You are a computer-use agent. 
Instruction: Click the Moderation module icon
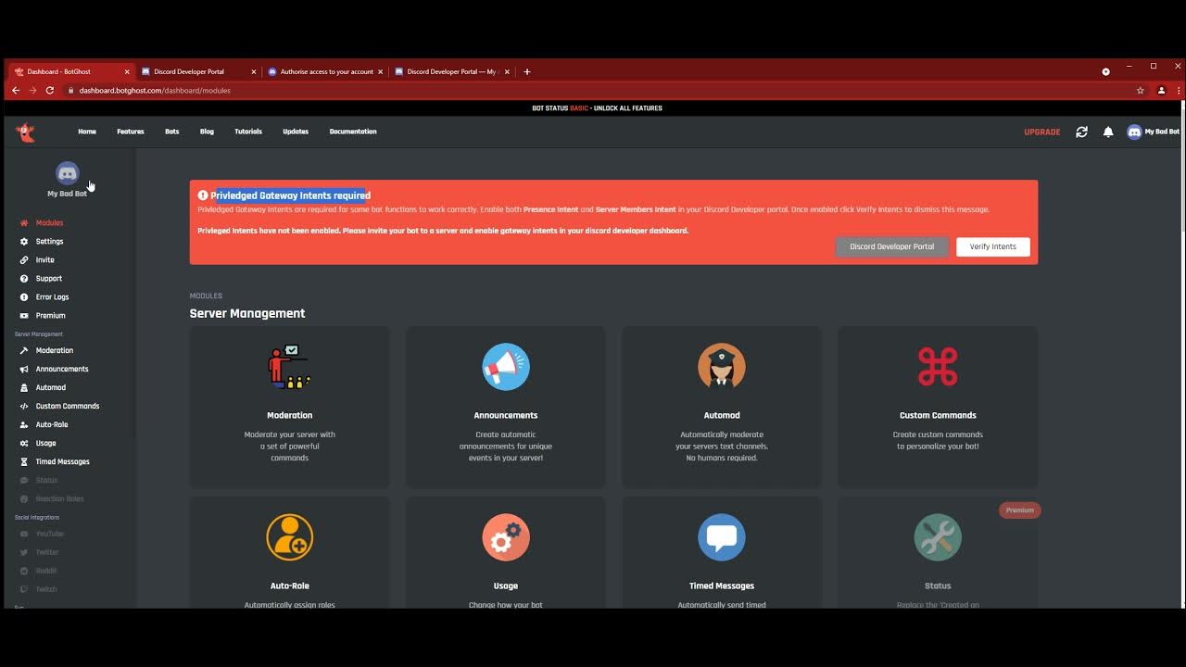(x=289, y=366)
